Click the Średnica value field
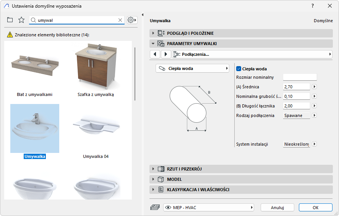 point(296,87)
